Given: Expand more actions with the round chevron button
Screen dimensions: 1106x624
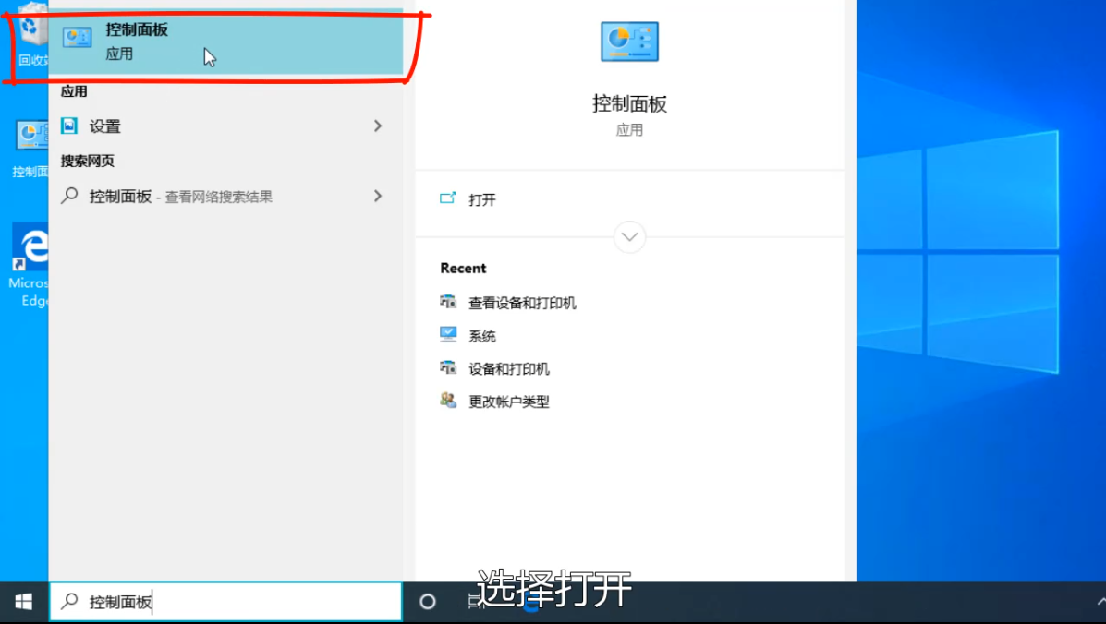Looking at the screenshot, I should [x=630, y=237].
